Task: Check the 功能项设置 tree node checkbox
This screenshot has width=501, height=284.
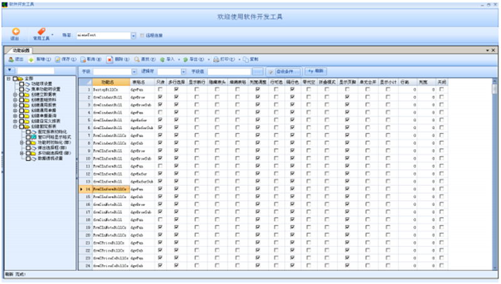Action: (21, 83)
